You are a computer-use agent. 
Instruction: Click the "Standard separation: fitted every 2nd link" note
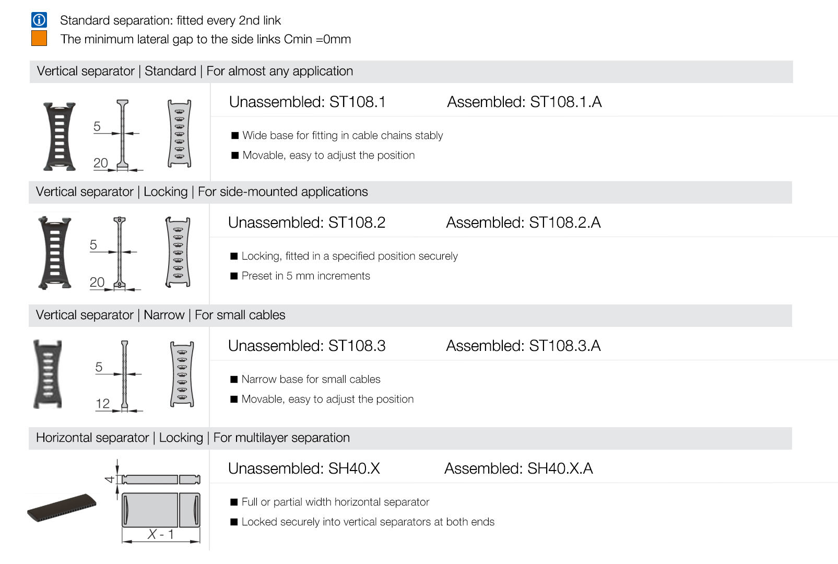point(170,20)
